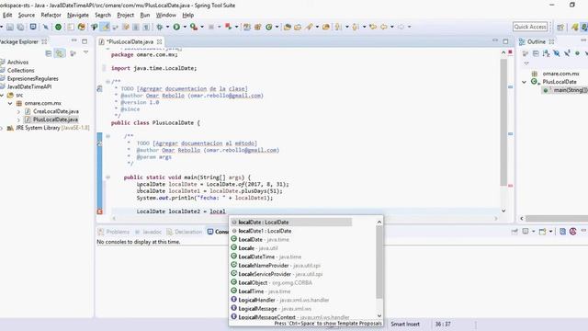Switch to the Problems tab

(113, 232)
